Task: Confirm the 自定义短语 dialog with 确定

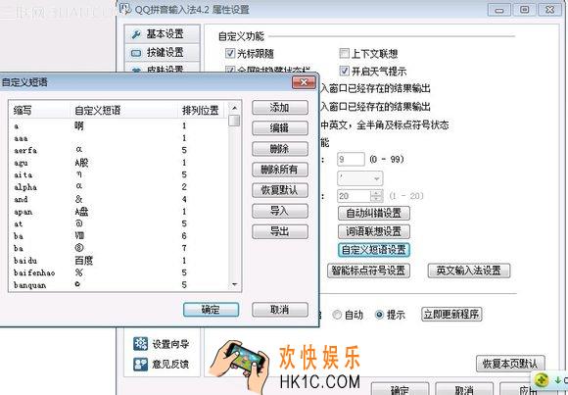Action: [211, 310]
